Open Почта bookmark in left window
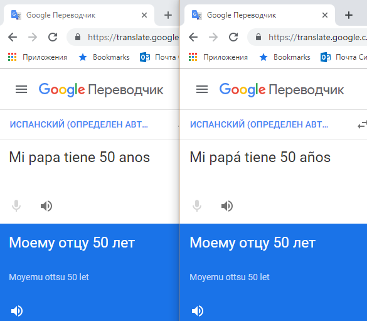Image resolution: width=367 pixels, height=321 pixels. click(x=159, y=57)
